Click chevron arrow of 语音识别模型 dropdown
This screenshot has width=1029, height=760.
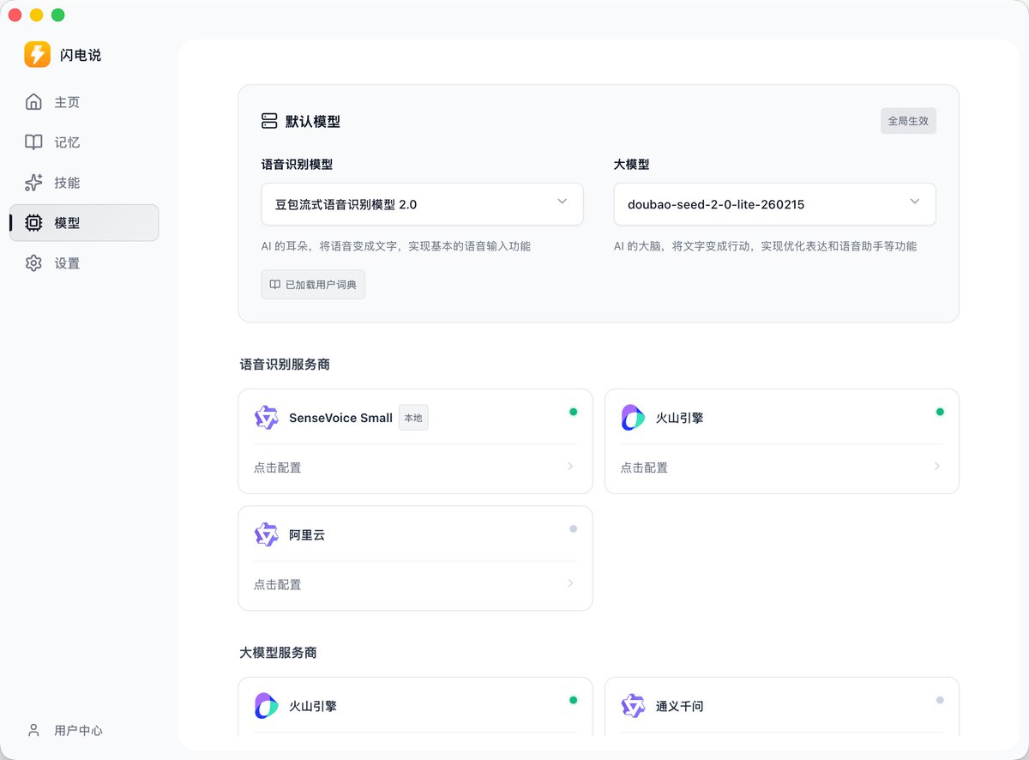pyautogui.click(x=563, y=202)
